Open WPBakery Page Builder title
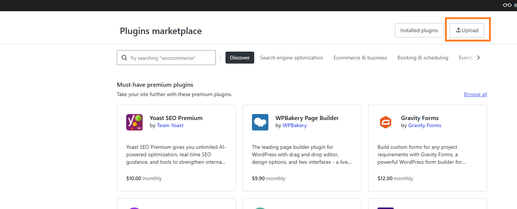Screen dimensions: 517x209 pos(307,118)
